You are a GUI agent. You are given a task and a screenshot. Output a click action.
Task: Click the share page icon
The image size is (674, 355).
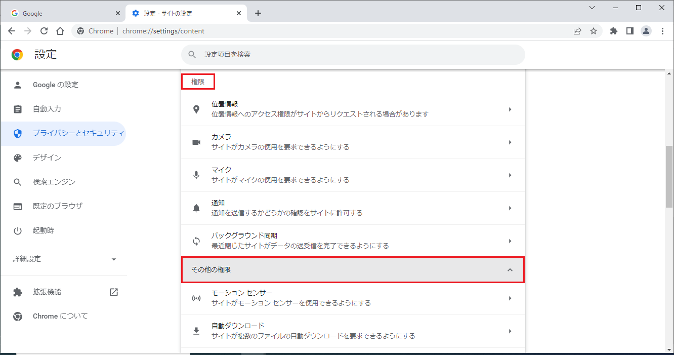coord(577,31)
